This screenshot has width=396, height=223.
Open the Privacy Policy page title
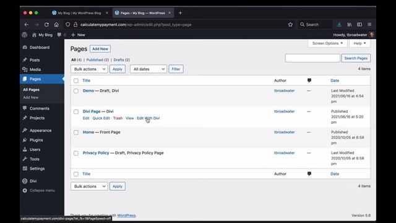click(x=96, y=153)
